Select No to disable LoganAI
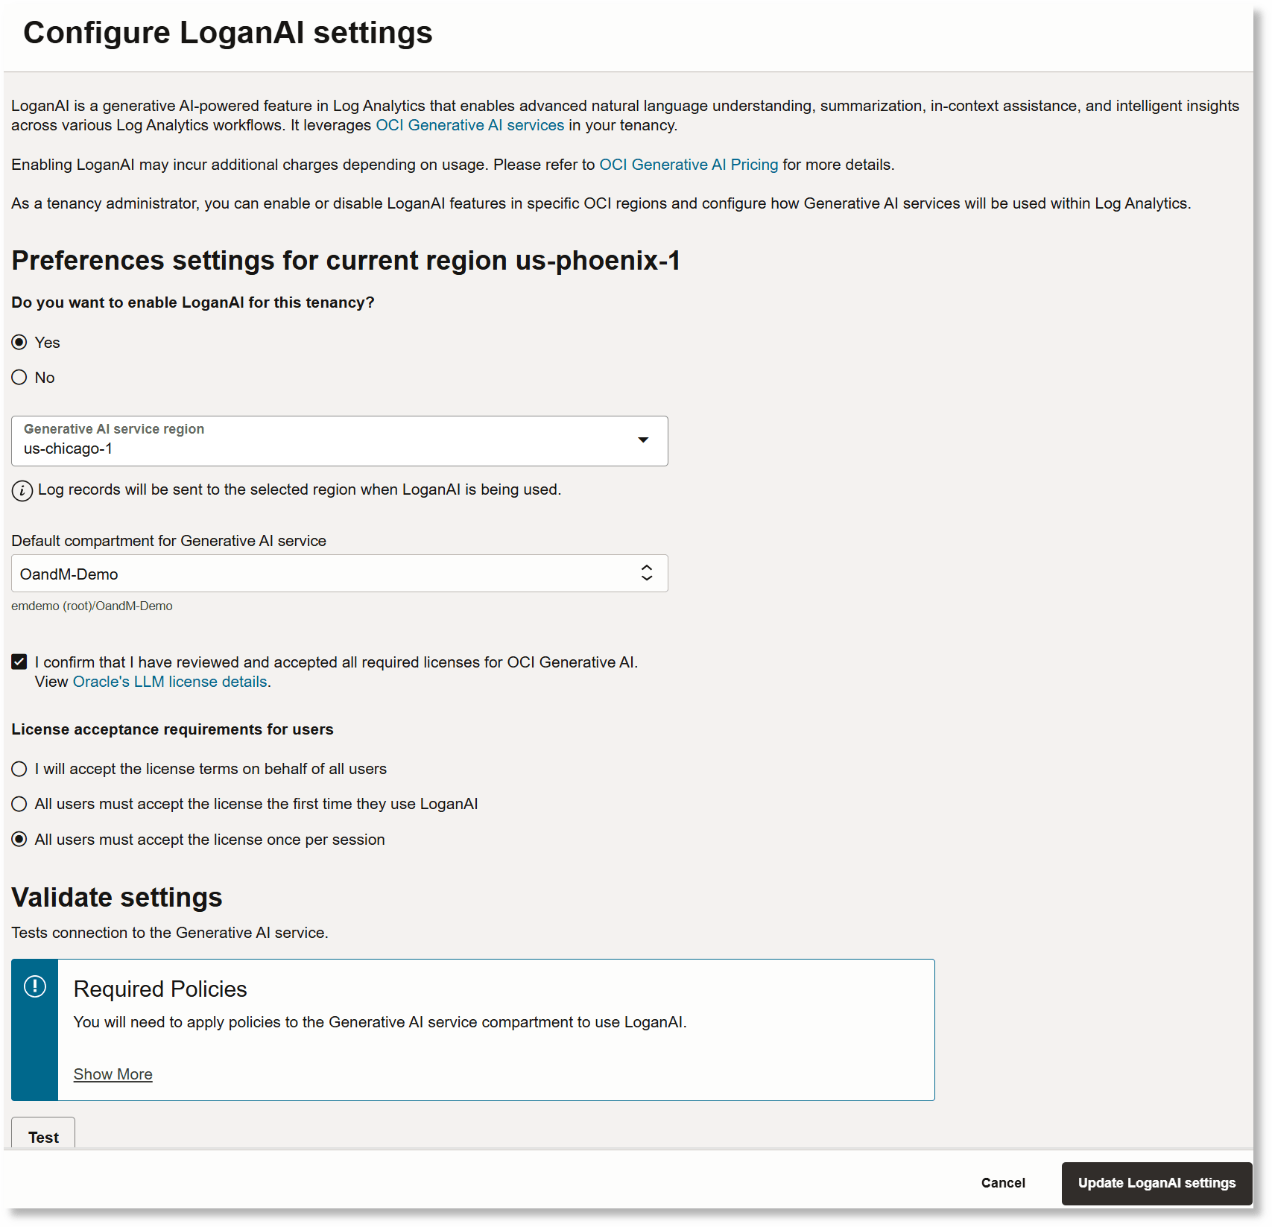 pos(19,377)
